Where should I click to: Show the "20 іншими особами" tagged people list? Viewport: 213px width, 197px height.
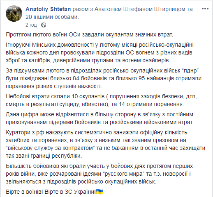(x=52, y=17)
